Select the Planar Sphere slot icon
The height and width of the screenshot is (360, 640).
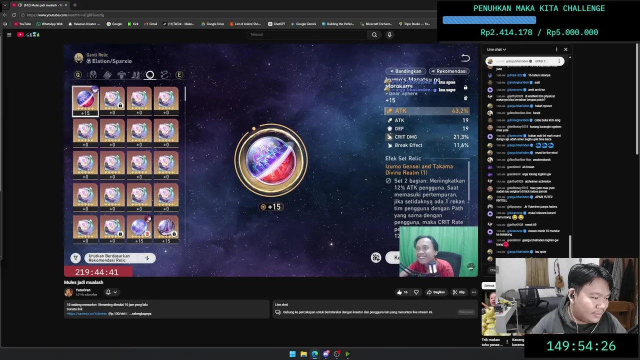coord(150,75)
